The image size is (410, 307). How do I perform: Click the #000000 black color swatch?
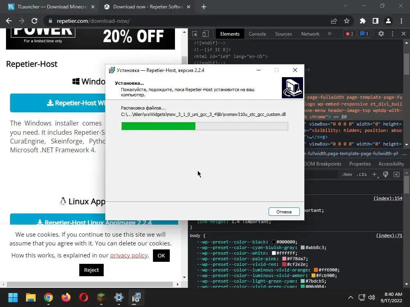click(x=274, y=242)
